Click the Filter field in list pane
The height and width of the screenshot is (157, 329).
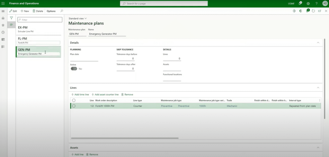(x=40, y=20)
